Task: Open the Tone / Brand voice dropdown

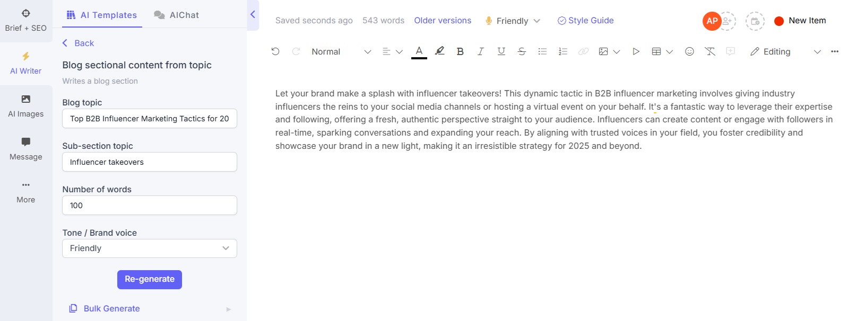Action: pos(150,248)
